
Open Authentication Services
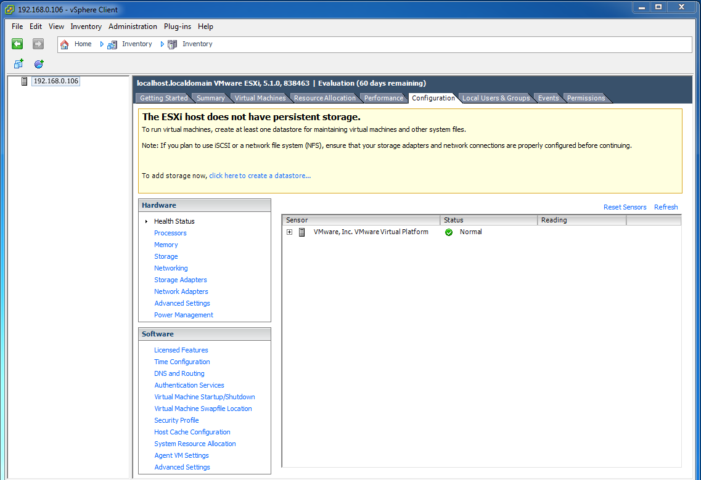pos(189,385)
